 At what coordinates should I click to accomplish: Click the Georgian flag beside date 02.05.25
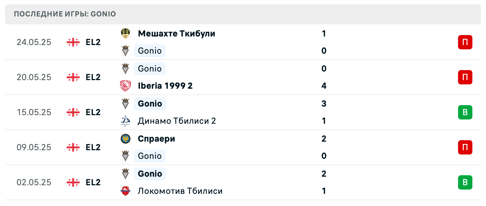(x=73, y=182)
